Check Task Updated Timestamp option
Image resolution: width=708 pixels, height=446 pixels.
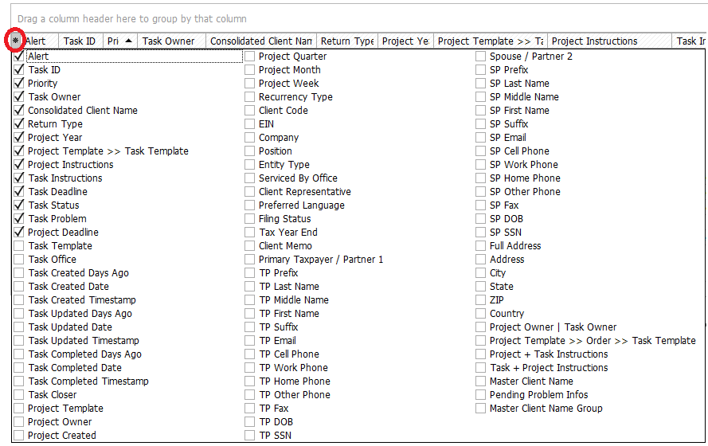(x=19, y=341)
